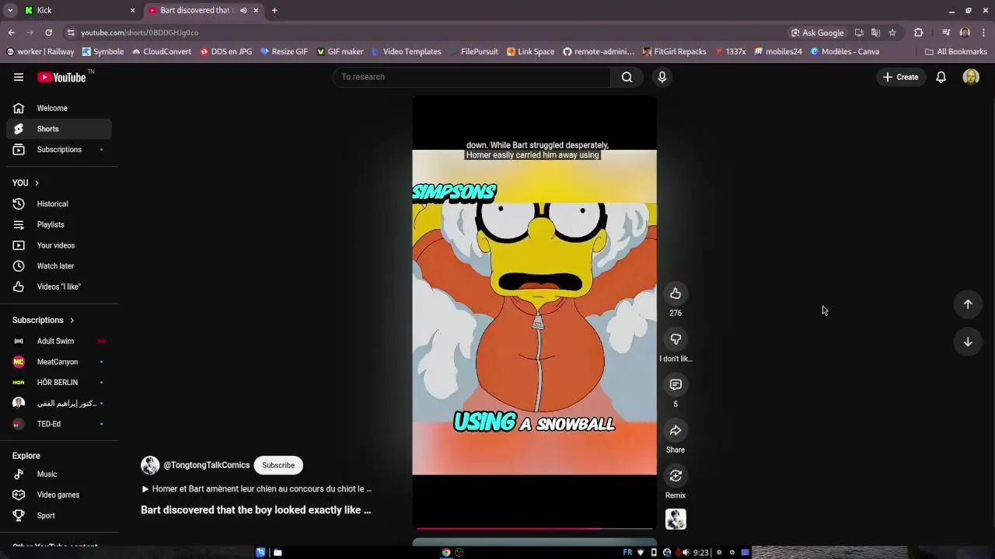Select Shorts in the sidebar
Viewport: 995px width, 559px height.
pos(59,129)
